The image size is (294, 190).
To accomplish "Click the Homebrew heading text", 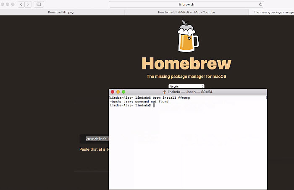I will pos(186,64).
